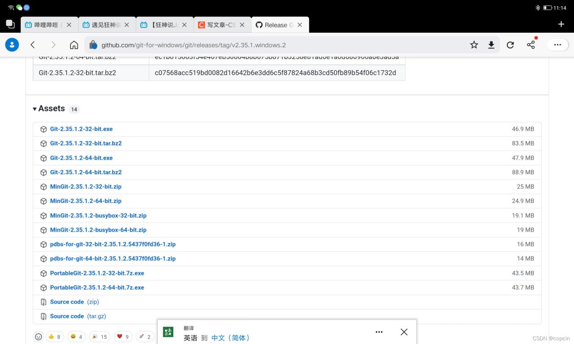Download Git-2.35.1.2-64-bit.tar.bz2 from Assets
574x344 pixels.
click(86, 172)
